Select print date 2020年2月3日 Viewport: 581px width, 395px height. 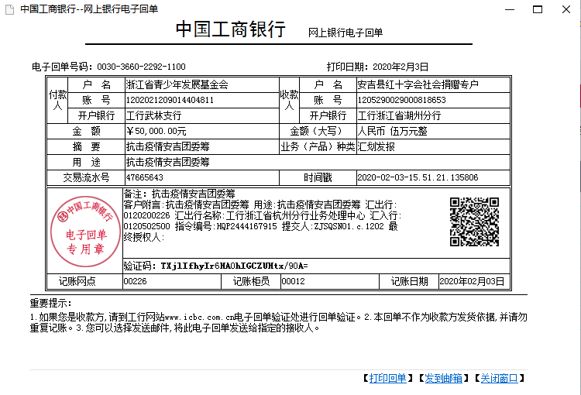point(401,67)
